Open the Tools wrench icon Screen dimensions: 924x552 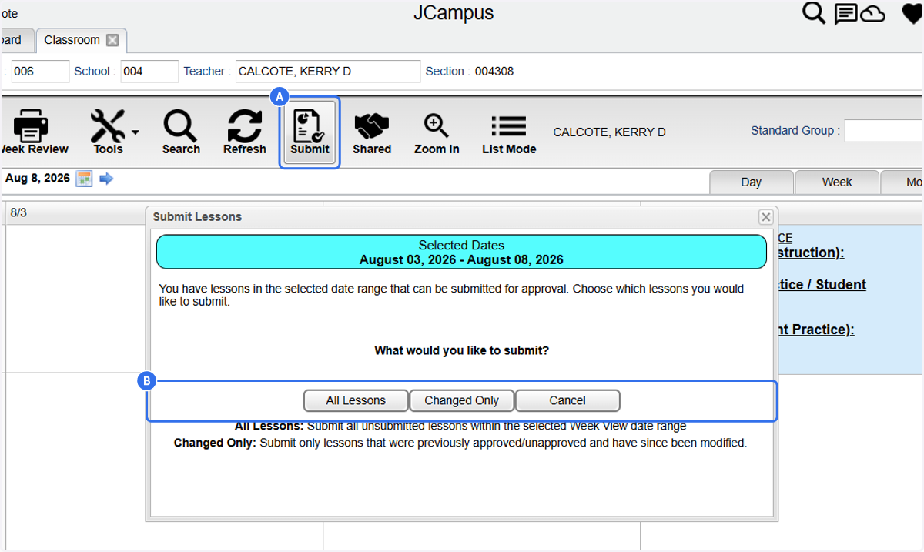[x=107, y=125]
